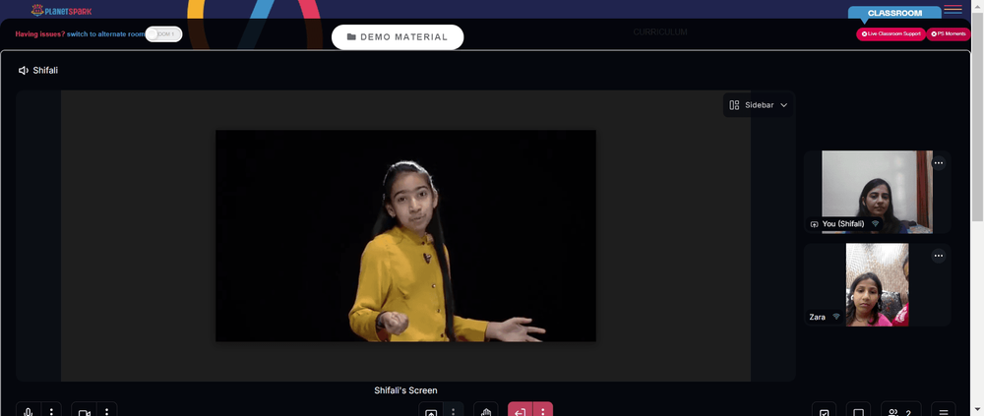Toggle the alternate room switch
The image size is (984, 416).
(x=163, y=33)
